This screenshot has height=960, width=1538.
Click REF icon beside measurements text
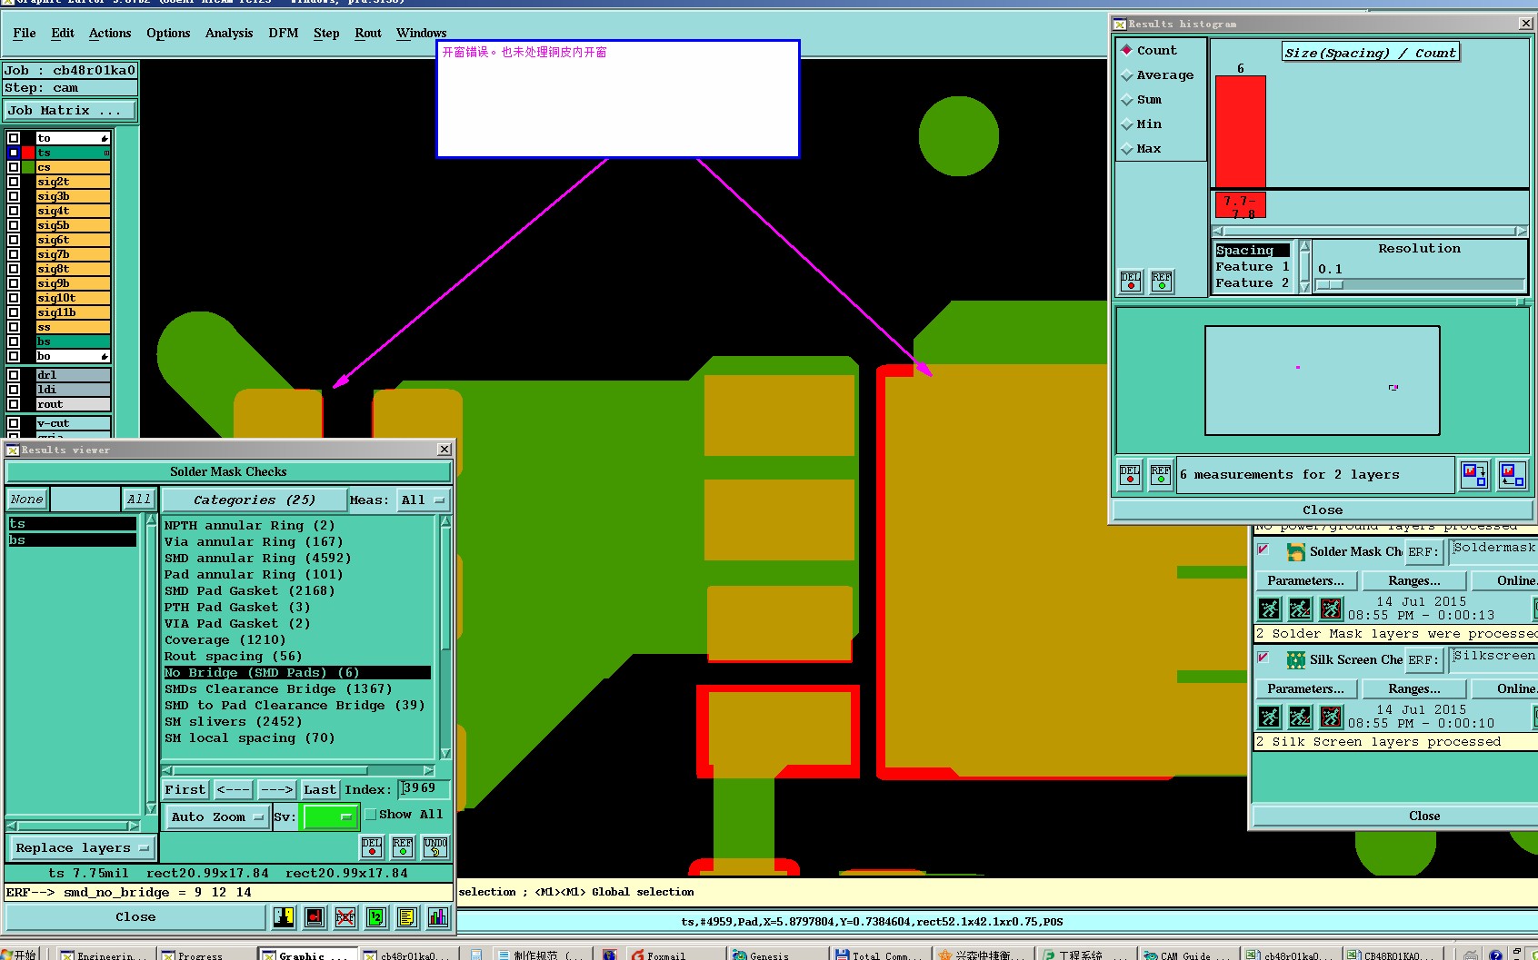[x=1161, y=475]
